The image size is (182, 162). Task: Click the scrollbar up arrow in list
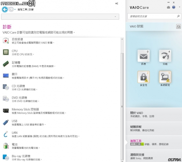click(122, 39)
